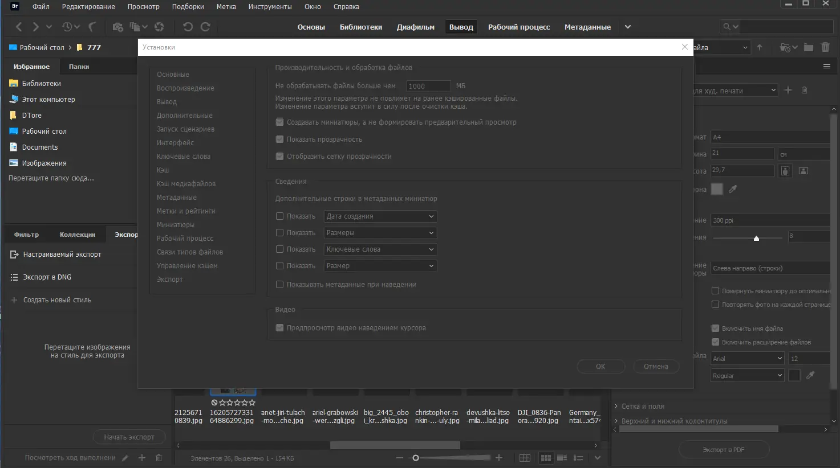
Task: Toggle Предпросмотр видео наведением курсора checkbox
Action: (279, 328)
